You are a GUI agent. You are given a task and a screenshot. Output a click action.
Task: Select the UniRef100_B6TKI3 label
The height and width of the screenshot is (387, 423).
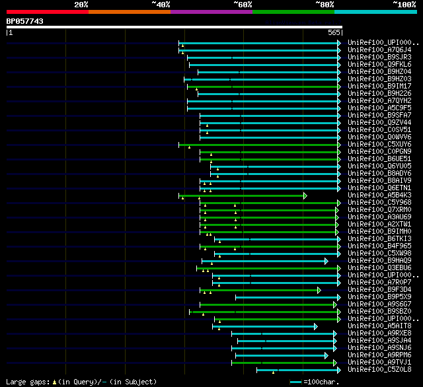pos(379,239)
